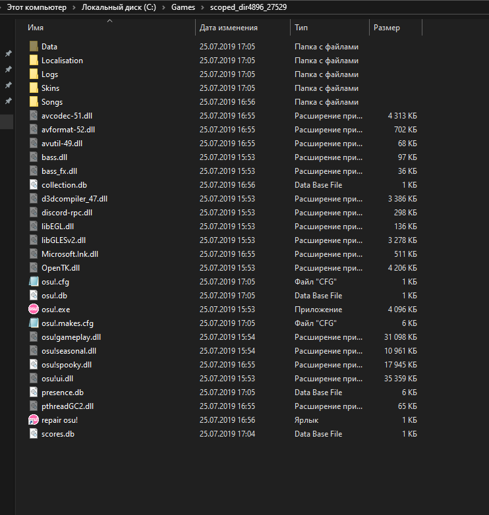Click the 35 359 КБ size value

401,379
